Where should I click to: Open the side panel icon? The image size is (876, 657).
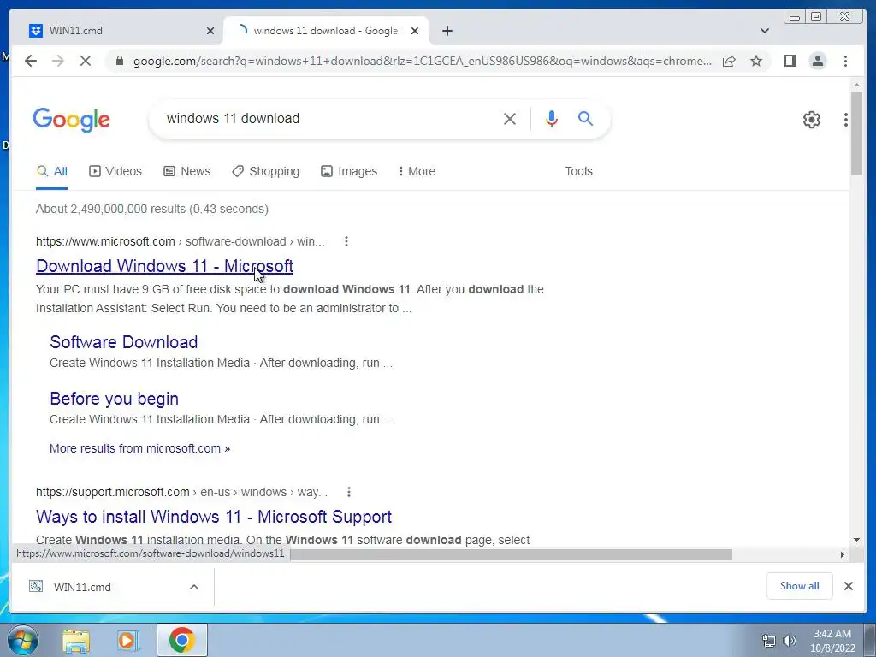pos(790,61)
